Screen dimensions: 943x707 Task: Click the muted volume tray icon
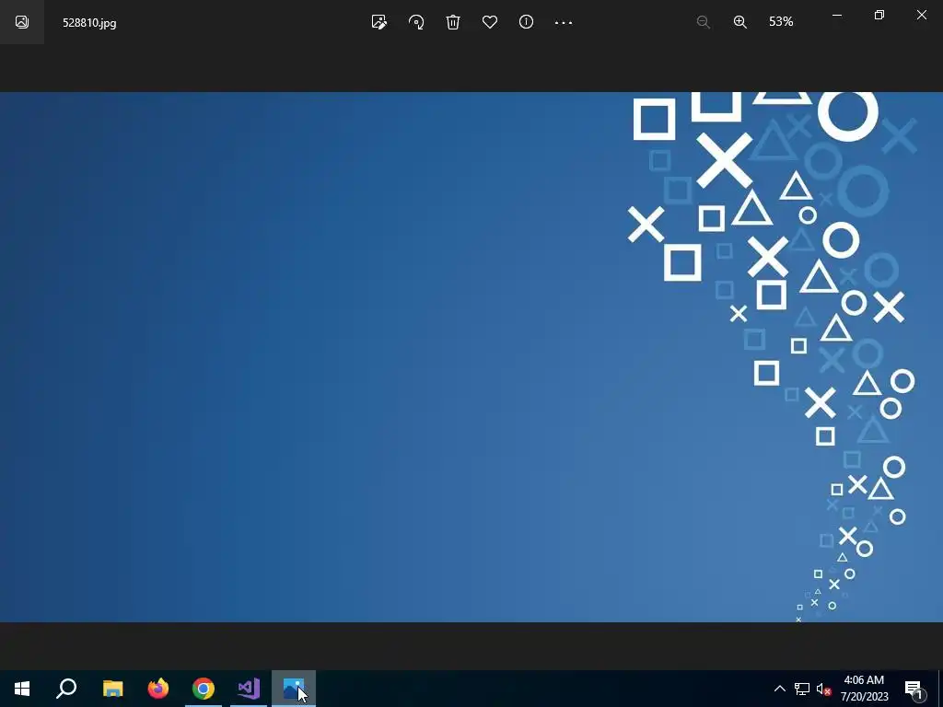pyautogui.click(x=824, y=689)
